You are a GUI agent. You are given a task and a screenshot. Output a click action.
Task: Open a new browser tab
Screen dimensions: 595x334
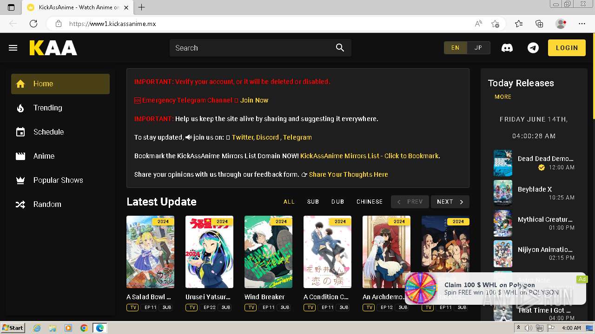[142, 7]
